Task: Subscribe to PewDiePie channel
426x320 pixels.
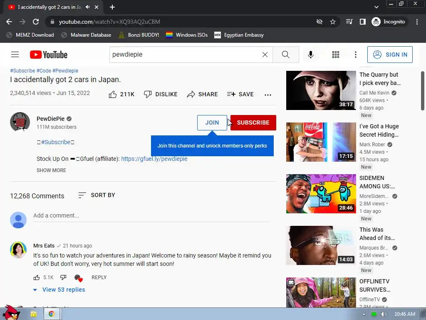Action: pos(253,123)
